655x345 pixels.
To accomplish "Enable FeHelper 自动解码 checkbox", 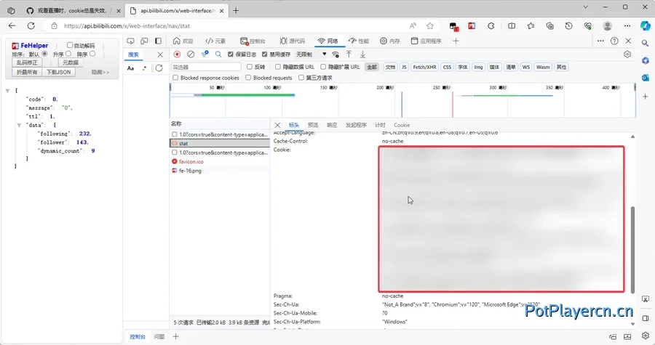I will coord(70,45).
